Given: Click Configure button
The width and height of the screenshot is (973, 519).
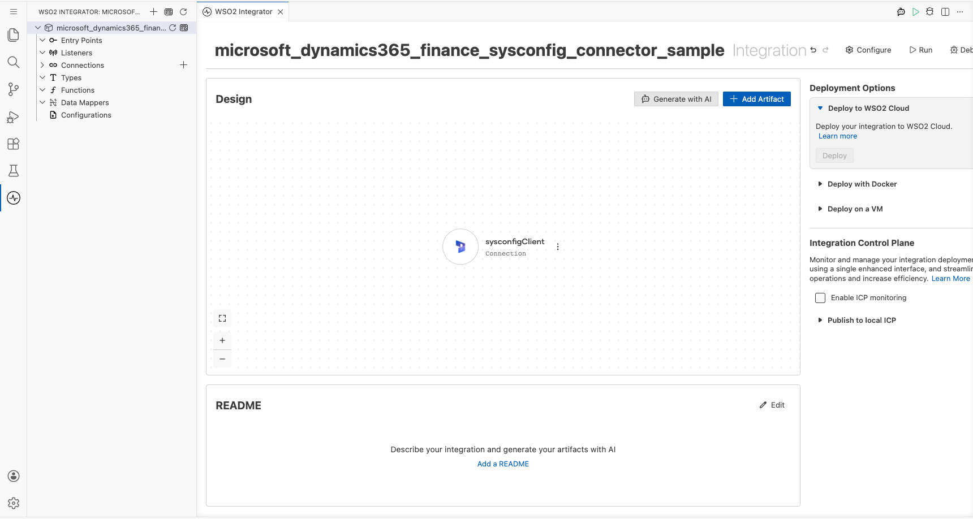Looking at the screenshot, I should point(868,50).
